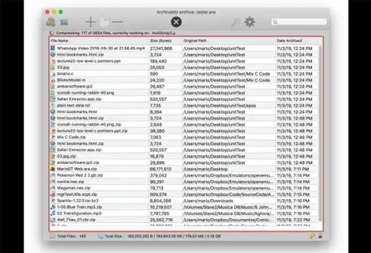Screen dimensions: 371x253
Task: Click the size value 27,041,966
Action: [161, 49]
